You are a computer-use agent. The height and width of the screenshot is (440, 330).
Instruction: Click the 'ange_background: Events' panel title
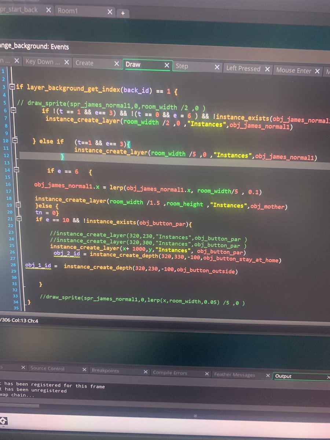click(x=34, y=47)
